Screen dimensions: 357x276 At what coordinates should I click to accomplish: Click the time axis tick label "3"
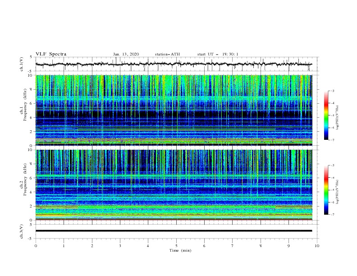[x=120, y=246]
